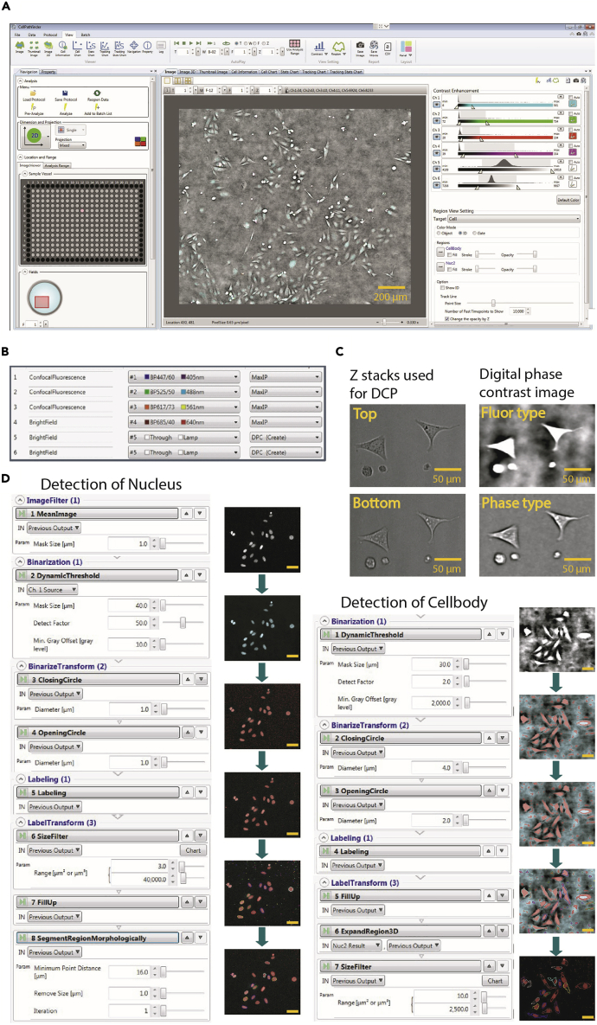Open the Thumbnail Image viewer icon
The height and width of the screenshot is (1025, 597).
point(34,43)
